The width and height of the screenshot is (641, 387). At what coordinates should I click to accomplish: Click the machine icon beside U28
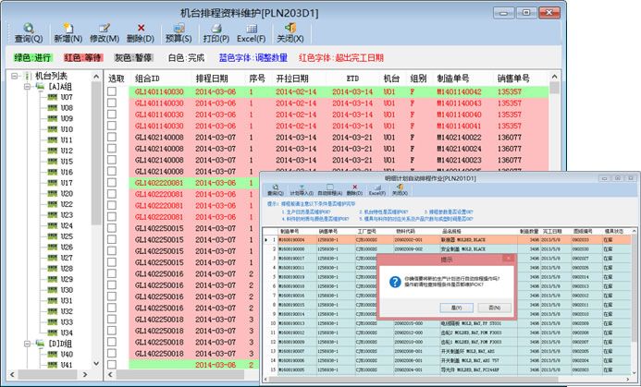click(52, 269)
